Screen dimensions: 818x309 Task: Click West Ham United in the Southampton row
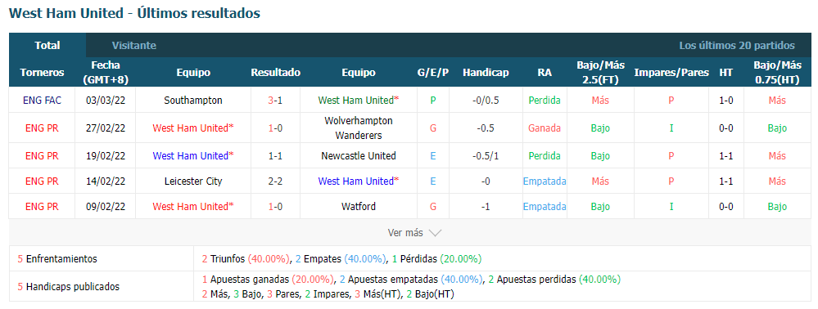(x=359, y=100)
